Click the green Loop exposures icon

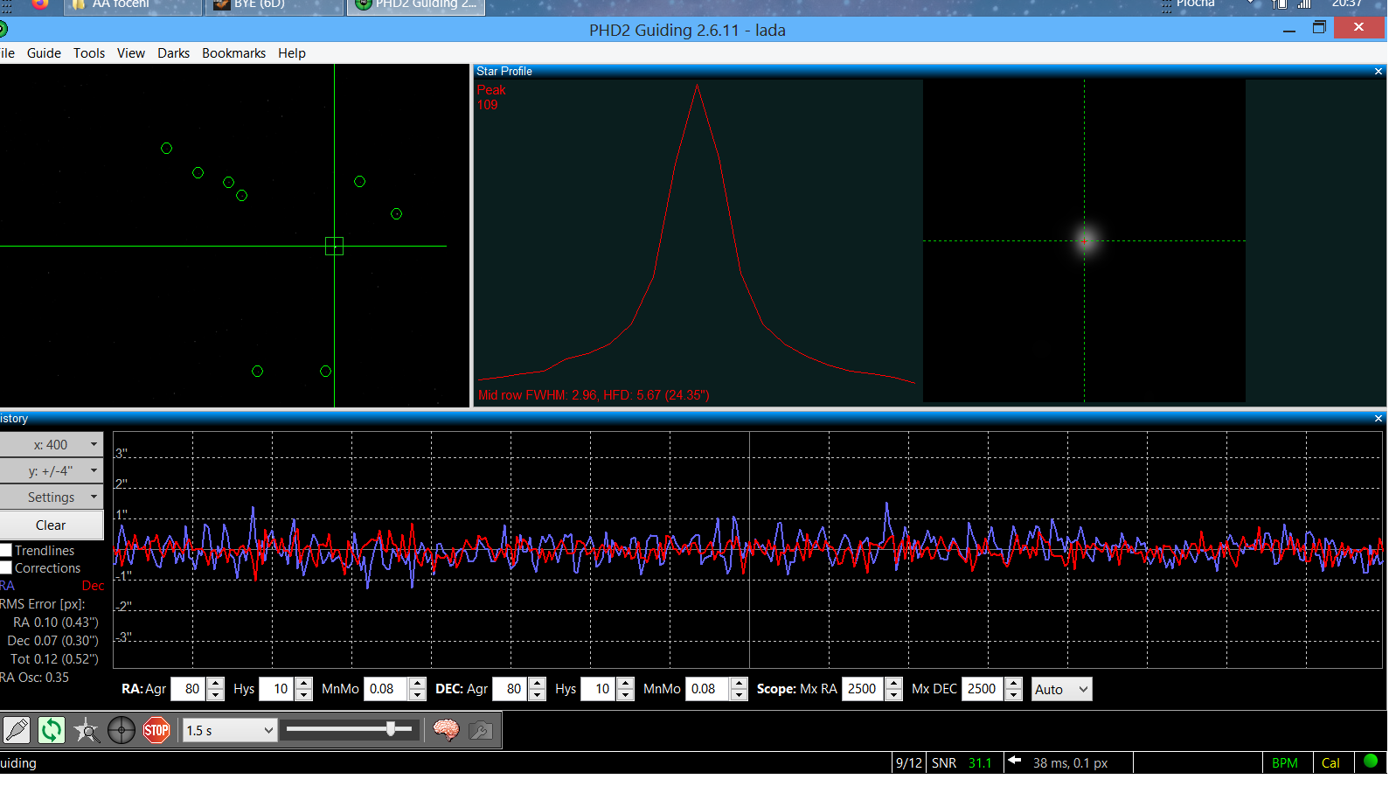[52, 730]
